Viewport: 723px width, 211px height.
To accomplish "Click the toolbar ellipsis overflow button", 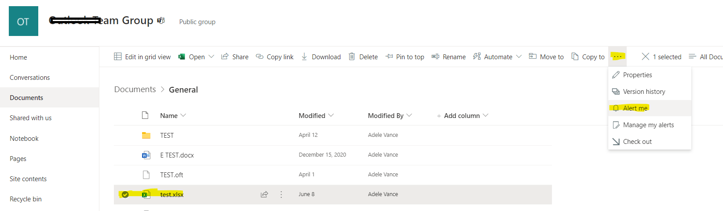I will (617, 57).
